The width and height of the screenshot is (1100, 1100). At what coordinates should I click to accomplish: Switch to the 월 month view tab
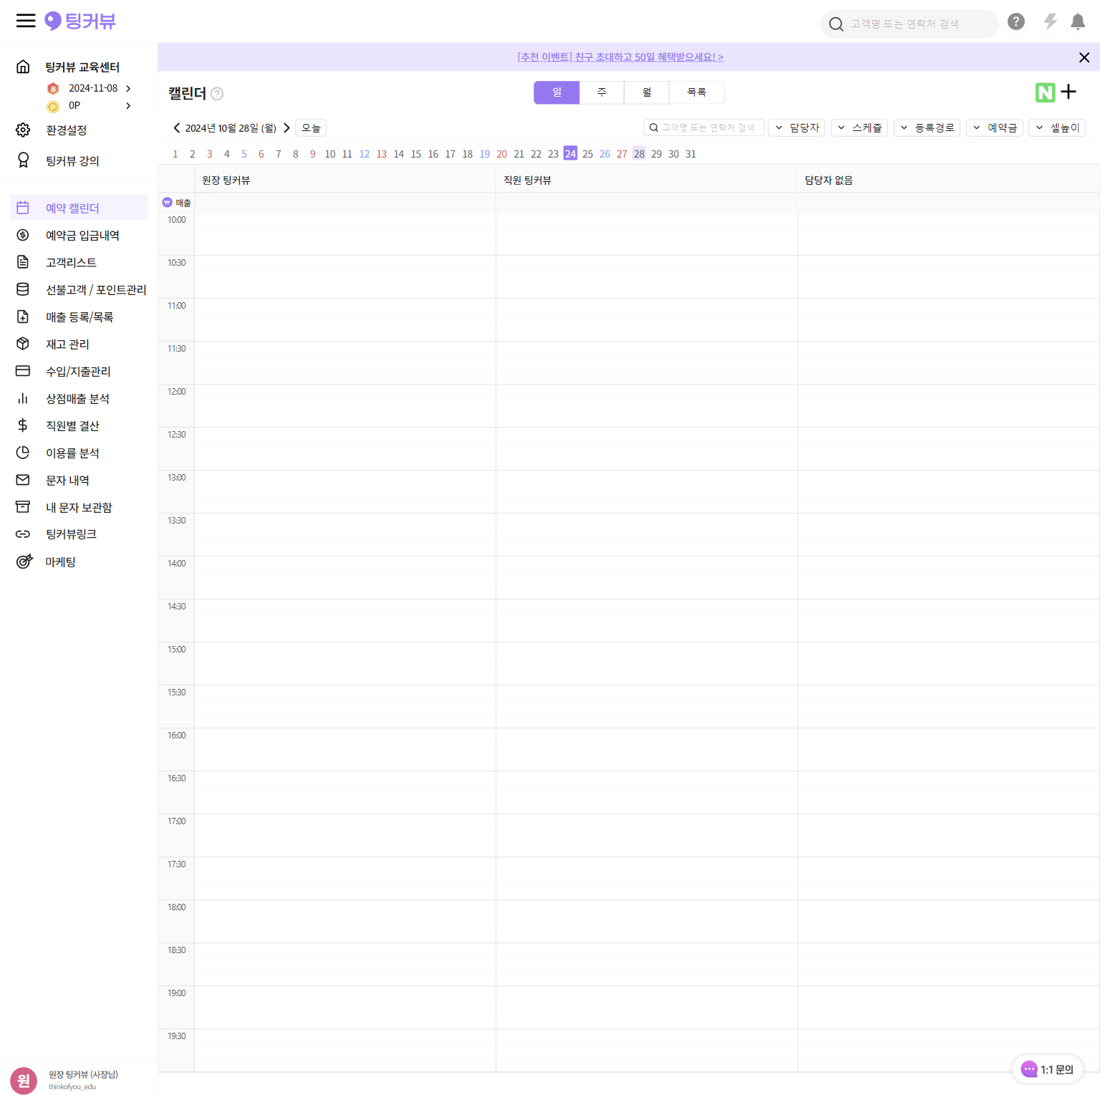[647, 92]
